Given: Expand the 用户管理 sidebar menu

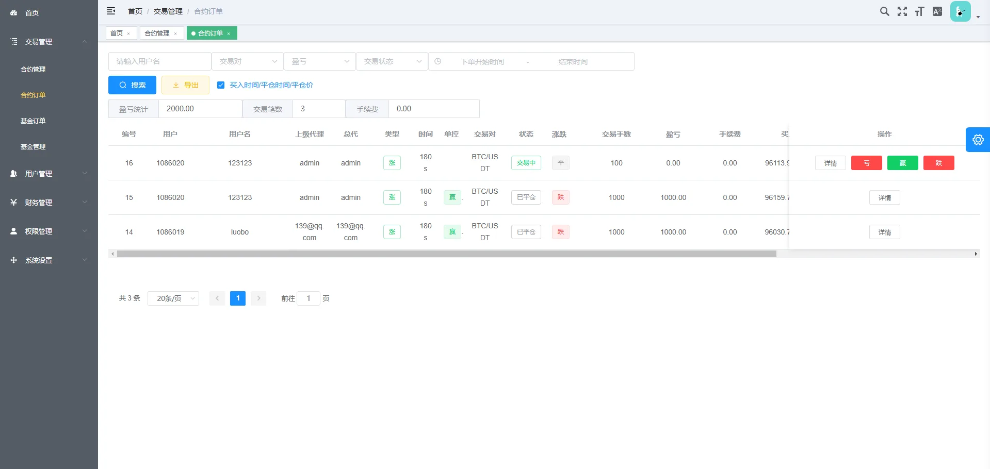Looking at the screenshot, I should tap(38, 174).
